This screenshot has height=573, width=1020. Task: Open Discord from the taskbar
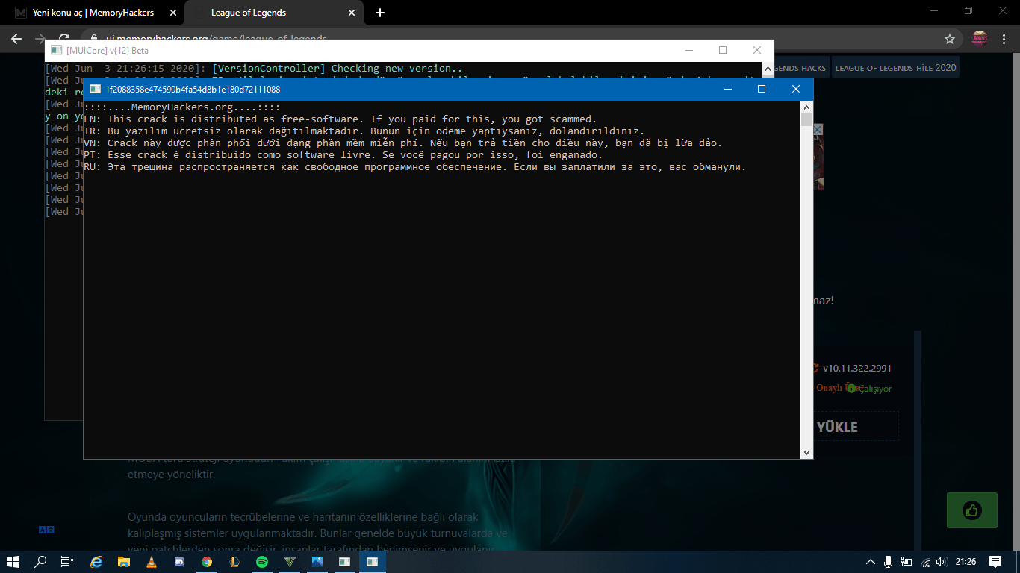178,562
